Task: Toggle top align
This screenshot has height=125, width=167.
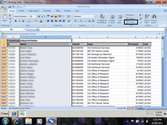Action: 48,16
